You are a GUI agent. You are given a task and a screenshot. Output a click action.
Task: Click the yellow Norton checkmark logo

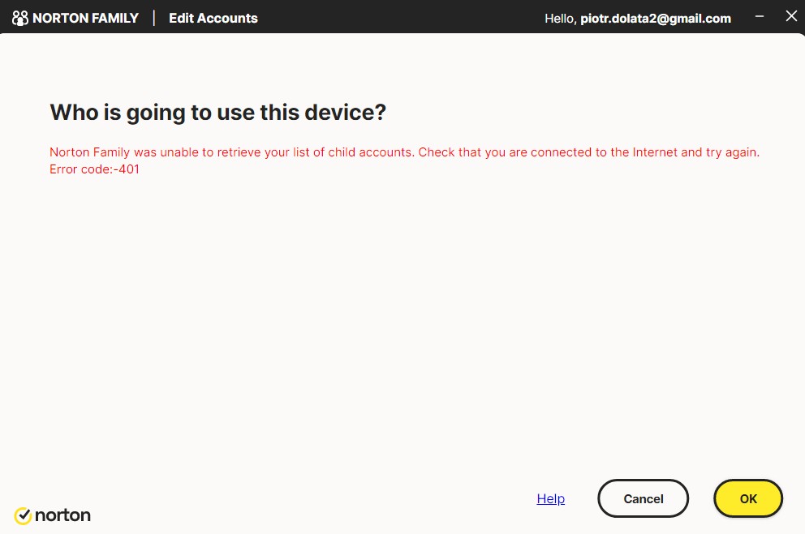pos(23,515)
